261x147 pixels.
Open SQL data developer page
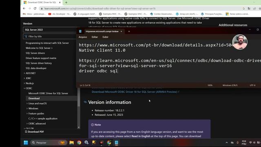tap(36, 68)
